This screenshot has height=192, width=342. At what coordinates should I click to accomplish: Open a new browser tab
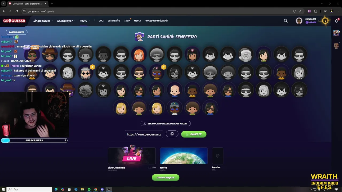(x=52, y=4)
